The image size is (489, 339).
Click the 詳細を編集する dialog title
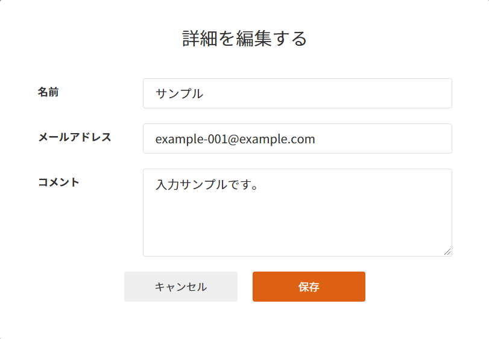click(x=245, y=39)
